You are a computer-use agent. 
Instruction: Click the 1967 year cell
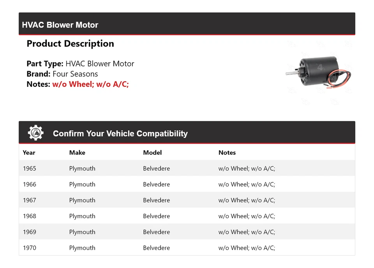pos(30,200)
